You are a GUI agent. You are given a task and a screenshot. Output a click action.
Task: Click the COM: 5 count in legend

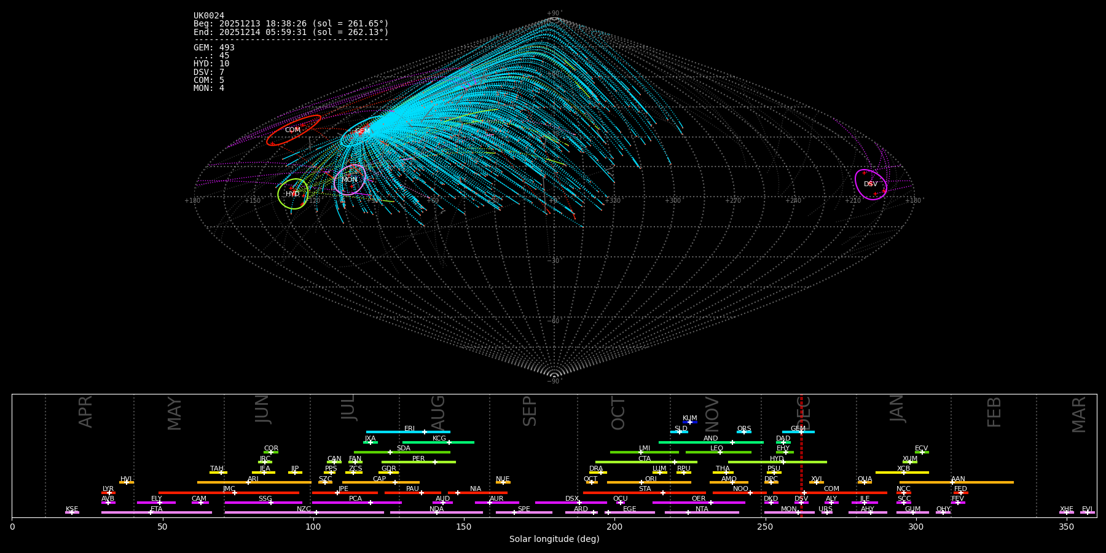coord(209,80)
